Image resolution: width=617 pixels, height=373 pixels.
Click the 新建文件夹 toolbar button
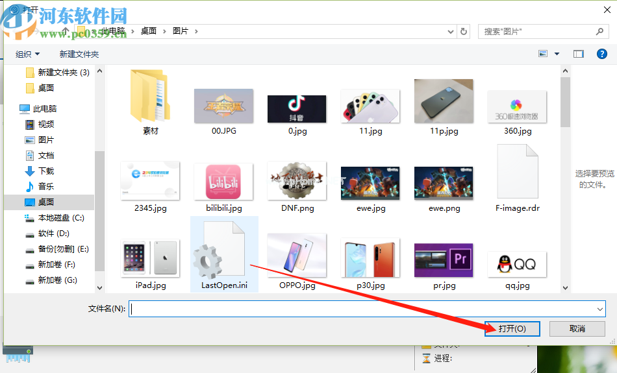click(79, 54)
